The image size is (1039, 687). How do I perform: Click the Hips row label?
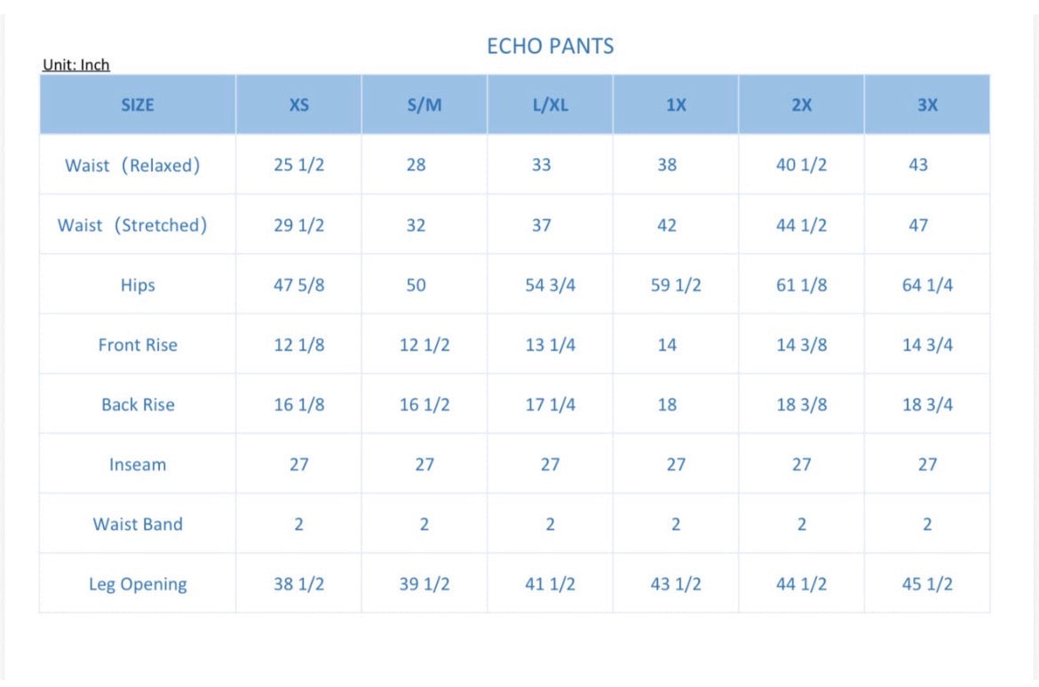tap(138, 285)
